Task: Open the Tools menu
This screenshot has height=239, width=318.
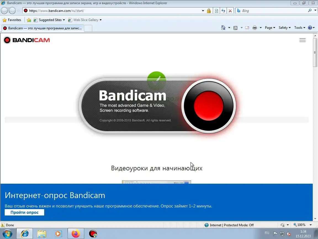Action: tap(300, 28)
